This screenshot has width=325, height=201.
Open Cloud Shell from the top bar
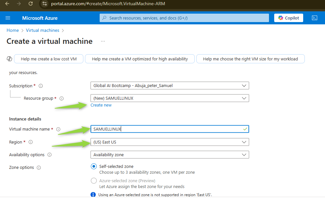click(315, 18)
